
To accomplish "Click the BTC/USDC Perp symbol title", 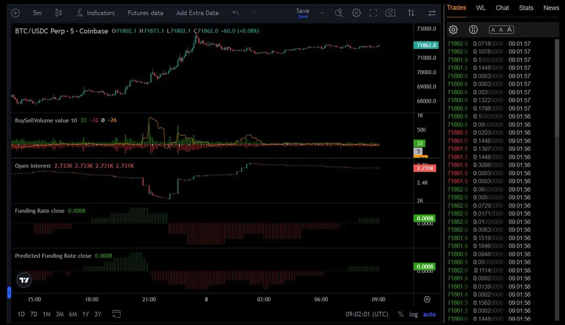I will [62, 31].
